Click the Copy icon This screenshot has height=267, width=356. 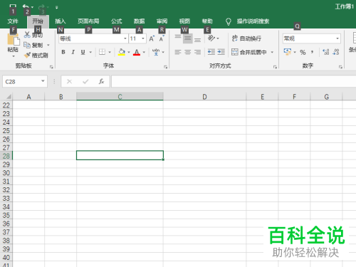click(27, 45)
